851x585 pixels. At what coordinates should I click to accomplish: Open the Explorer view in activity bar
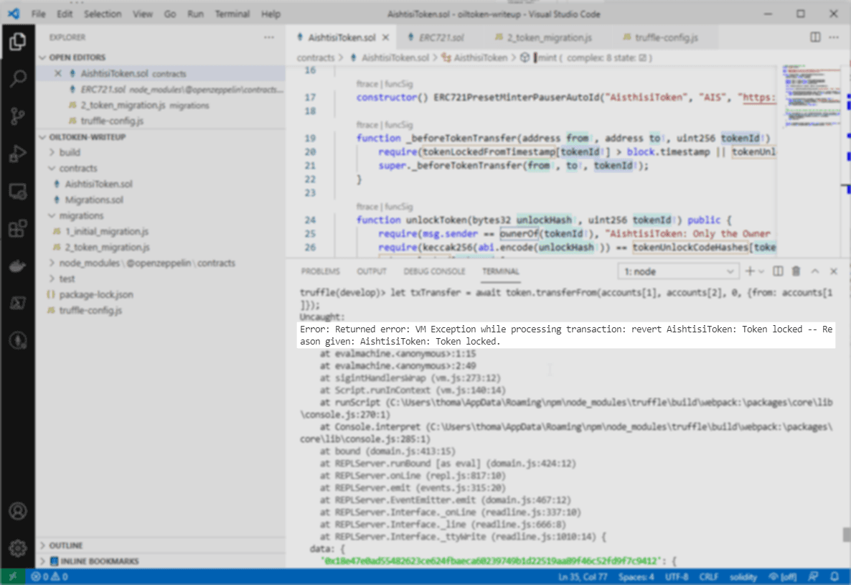(17, 42)
